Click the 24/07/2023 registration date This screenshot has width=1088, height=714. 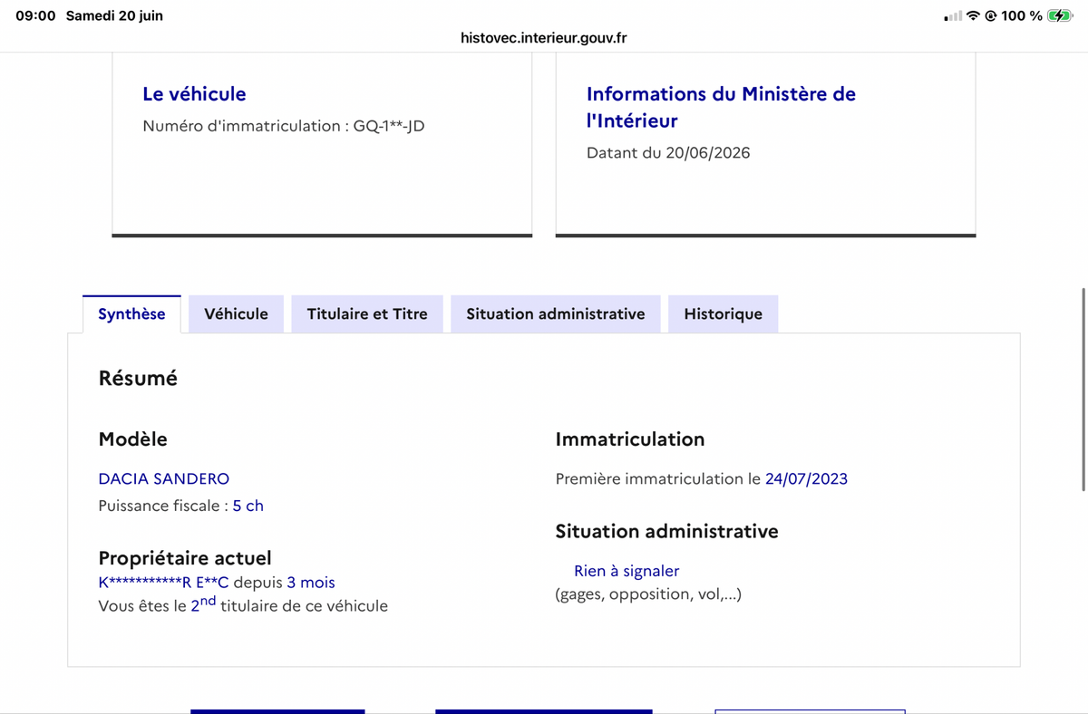(806, 478)
